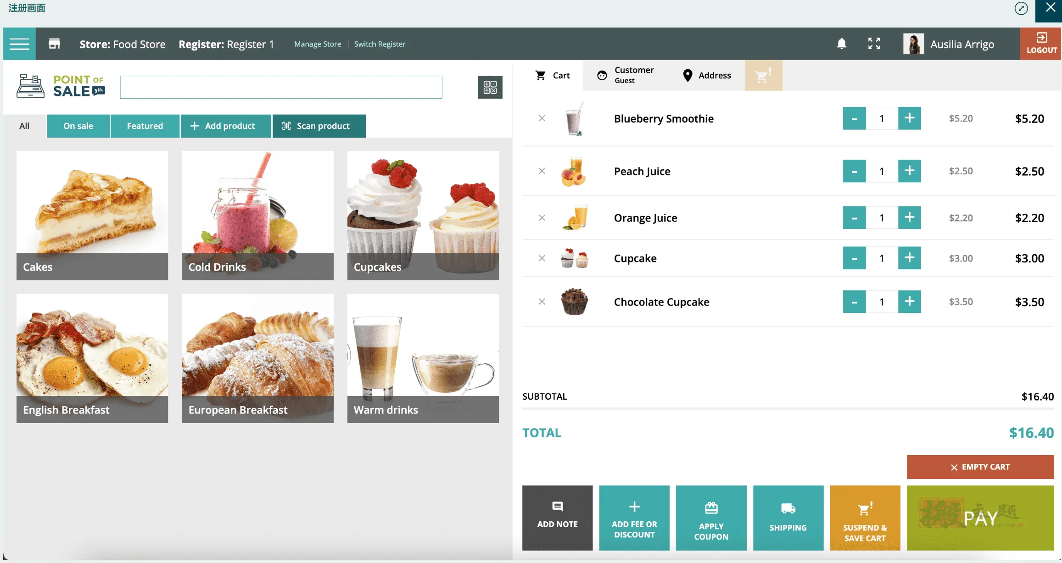Click Scan product button
The image size is (1062, 563).
(x=319, y=126)
